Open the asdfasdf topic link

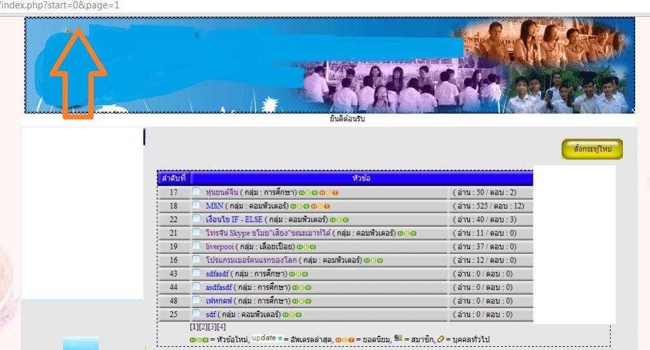[x=219, y=287]
